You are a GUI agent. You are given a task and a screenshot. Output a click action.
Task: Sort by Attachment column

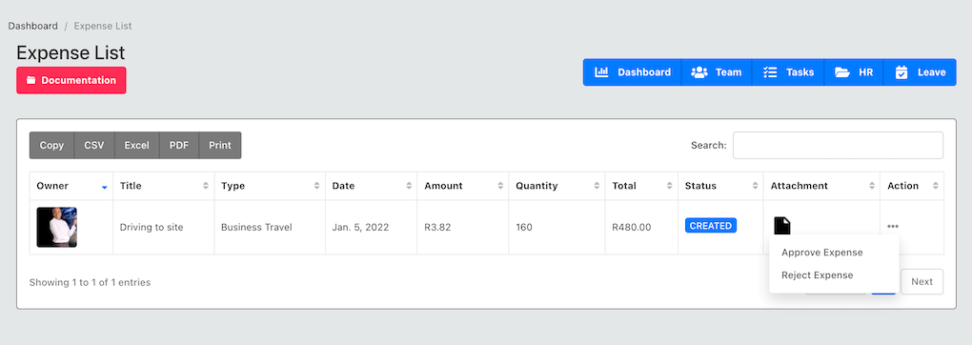[822, 186]
